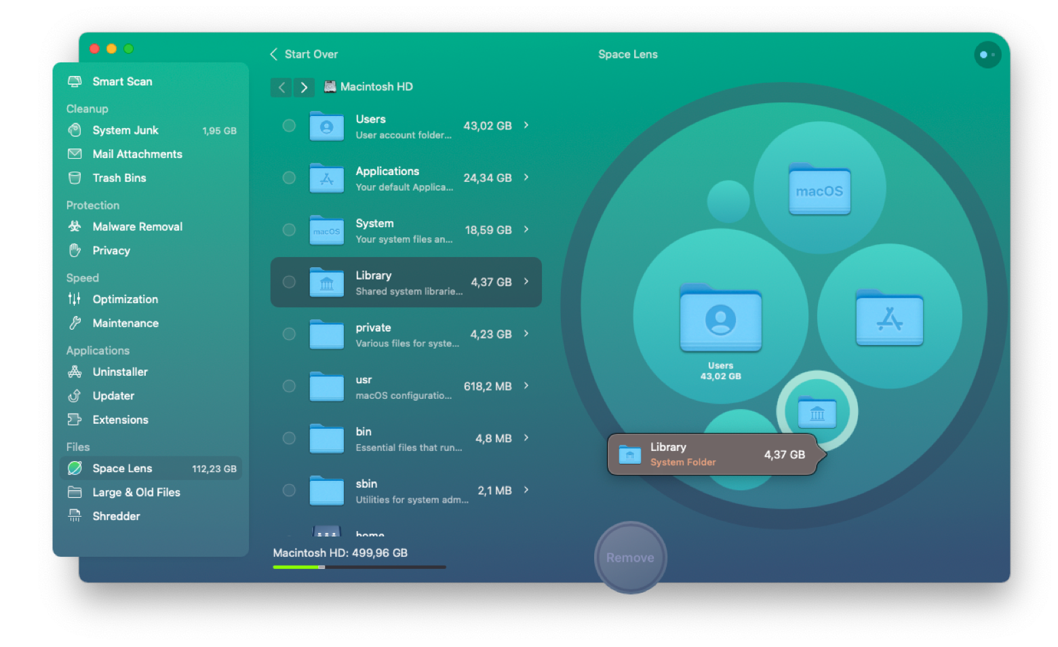Screen dimensions: 1058x647
Task: Click the highlighted Library bubble in map
Action: point(817,411)
